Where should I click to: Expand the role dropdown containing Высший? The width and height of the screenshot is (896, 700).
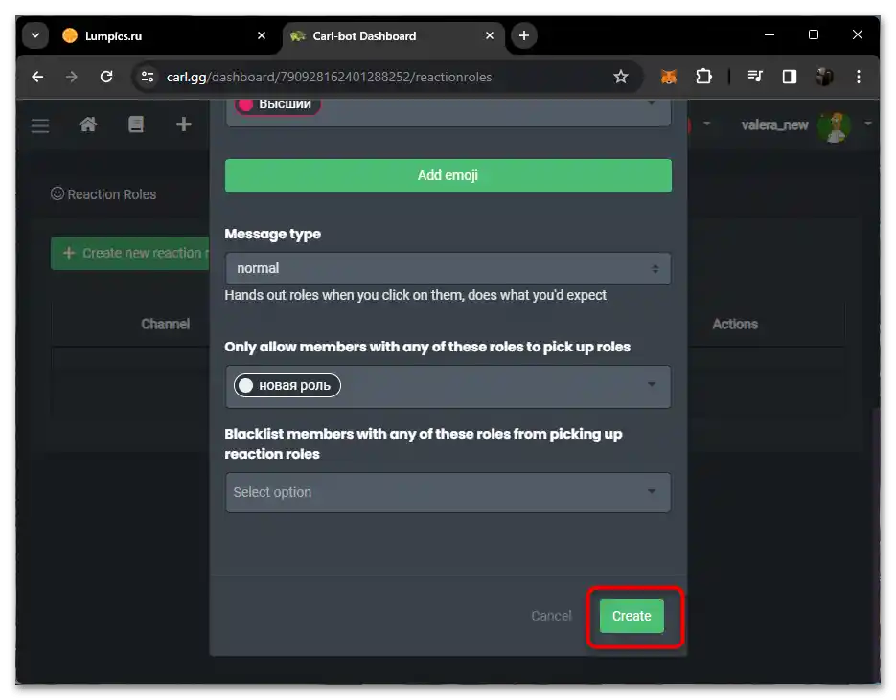coord(651,104)
